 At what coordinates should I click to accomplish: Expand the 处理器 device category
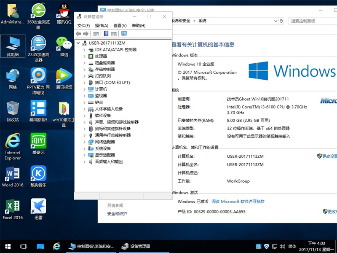pos(84,56)
